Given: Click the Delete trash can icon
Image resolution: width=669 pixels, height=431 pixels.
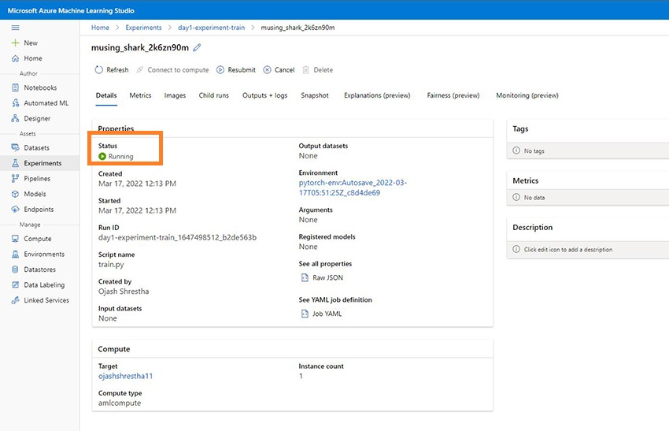Looking at the screenshot, I should 306,69.
